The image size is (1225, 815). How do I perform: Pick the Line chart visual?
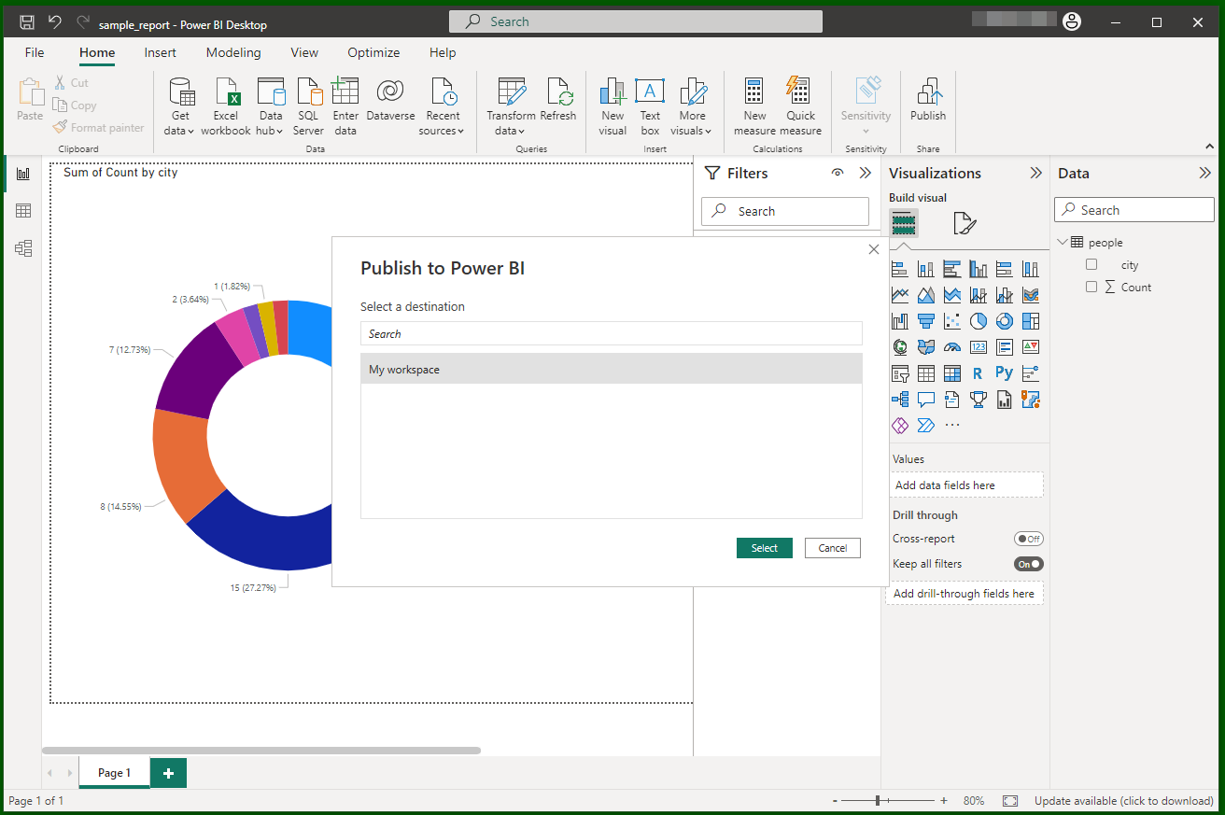900,295
